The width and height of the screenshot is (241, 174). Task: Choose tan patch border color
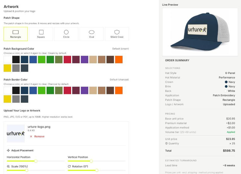point(93,90)
